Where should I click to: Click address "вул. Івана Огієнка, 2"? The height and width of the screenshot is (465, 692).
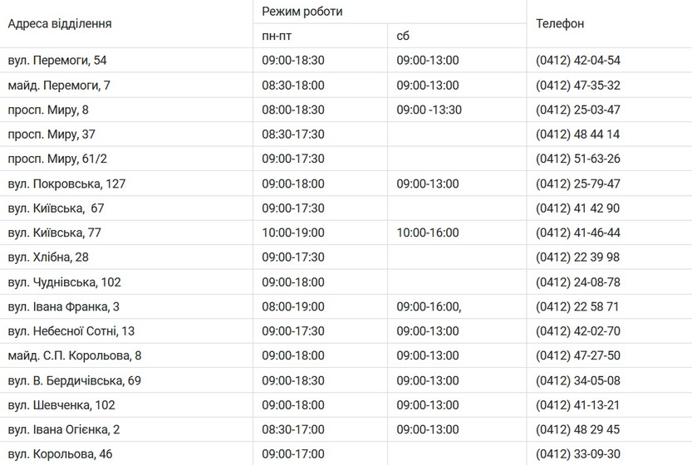(x=64, y=429)
